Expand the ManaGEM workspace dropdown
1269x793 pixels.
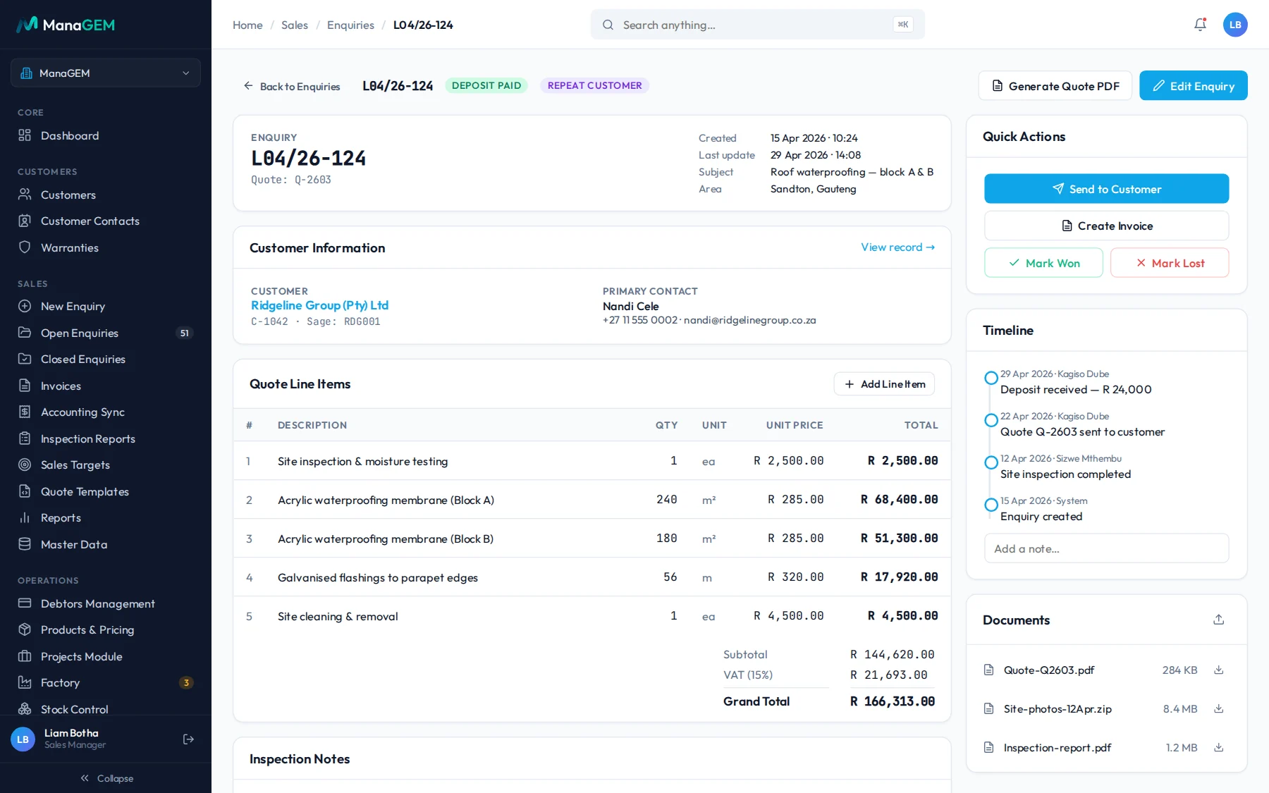106,73
